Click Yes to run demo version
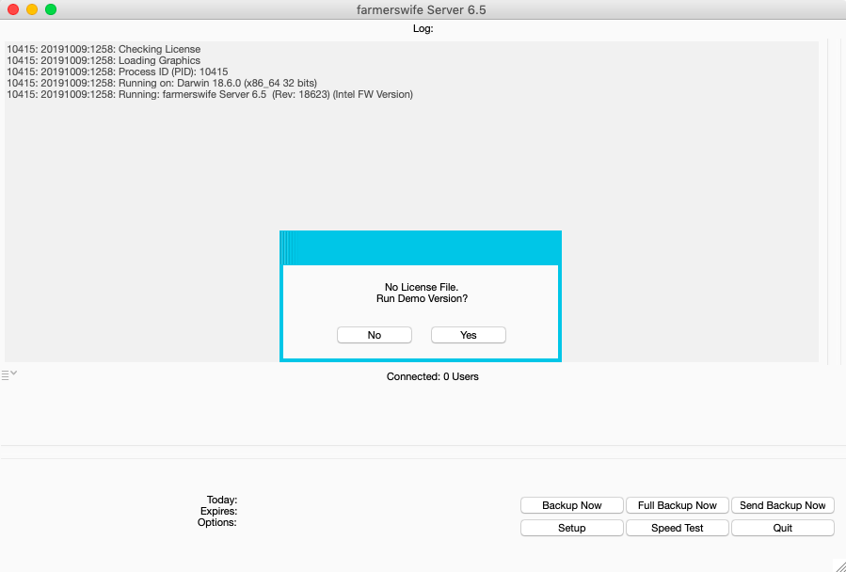This screenshot has height=572, width=846. (469, 335)
